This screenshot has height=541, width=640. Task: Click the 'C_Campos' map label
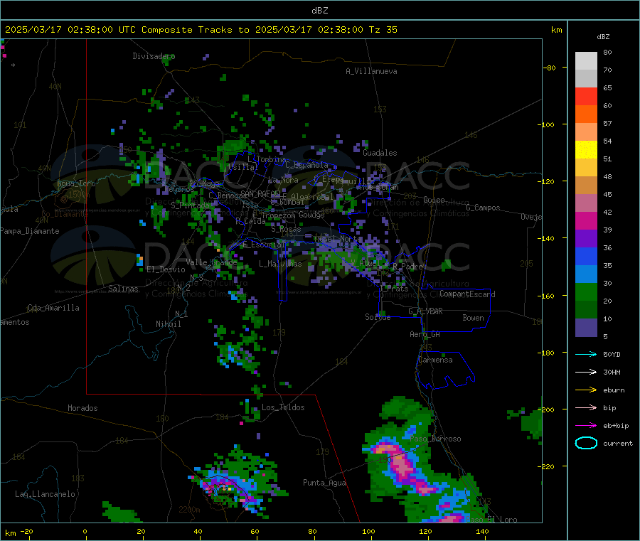(483, 208)
